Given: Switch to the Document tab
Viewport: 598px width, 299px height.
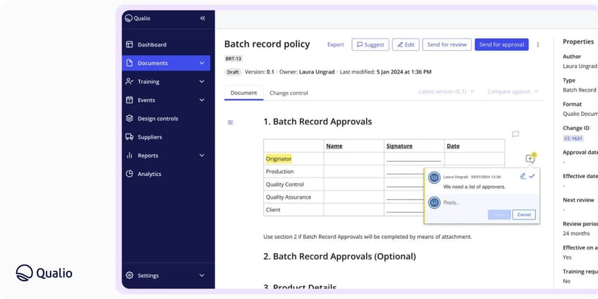Looking at the screenshot, I should [244, 93].
